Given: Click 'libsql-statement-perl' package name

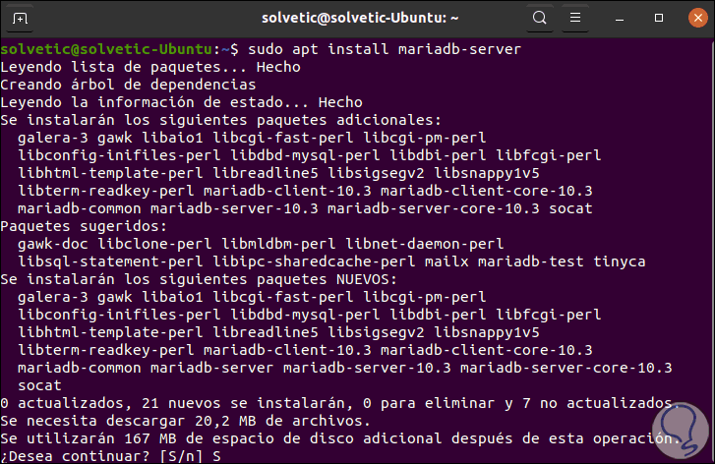Looking at the screenshot, I should point(110,261).
